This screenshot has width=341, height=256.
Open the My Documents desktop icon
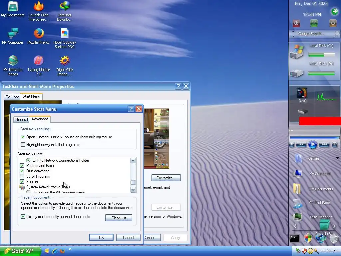pos(13,9)
